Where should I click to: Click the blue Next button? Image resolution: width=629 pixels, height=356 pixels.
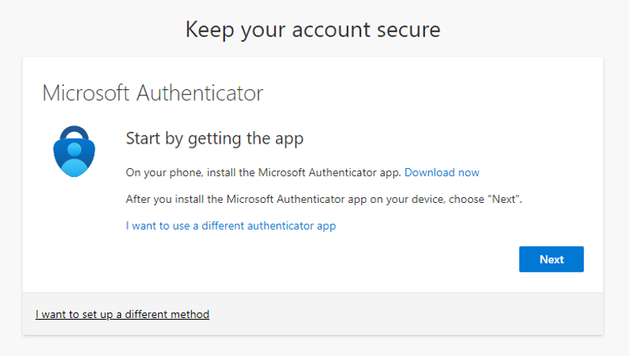(x=552, y=260)
